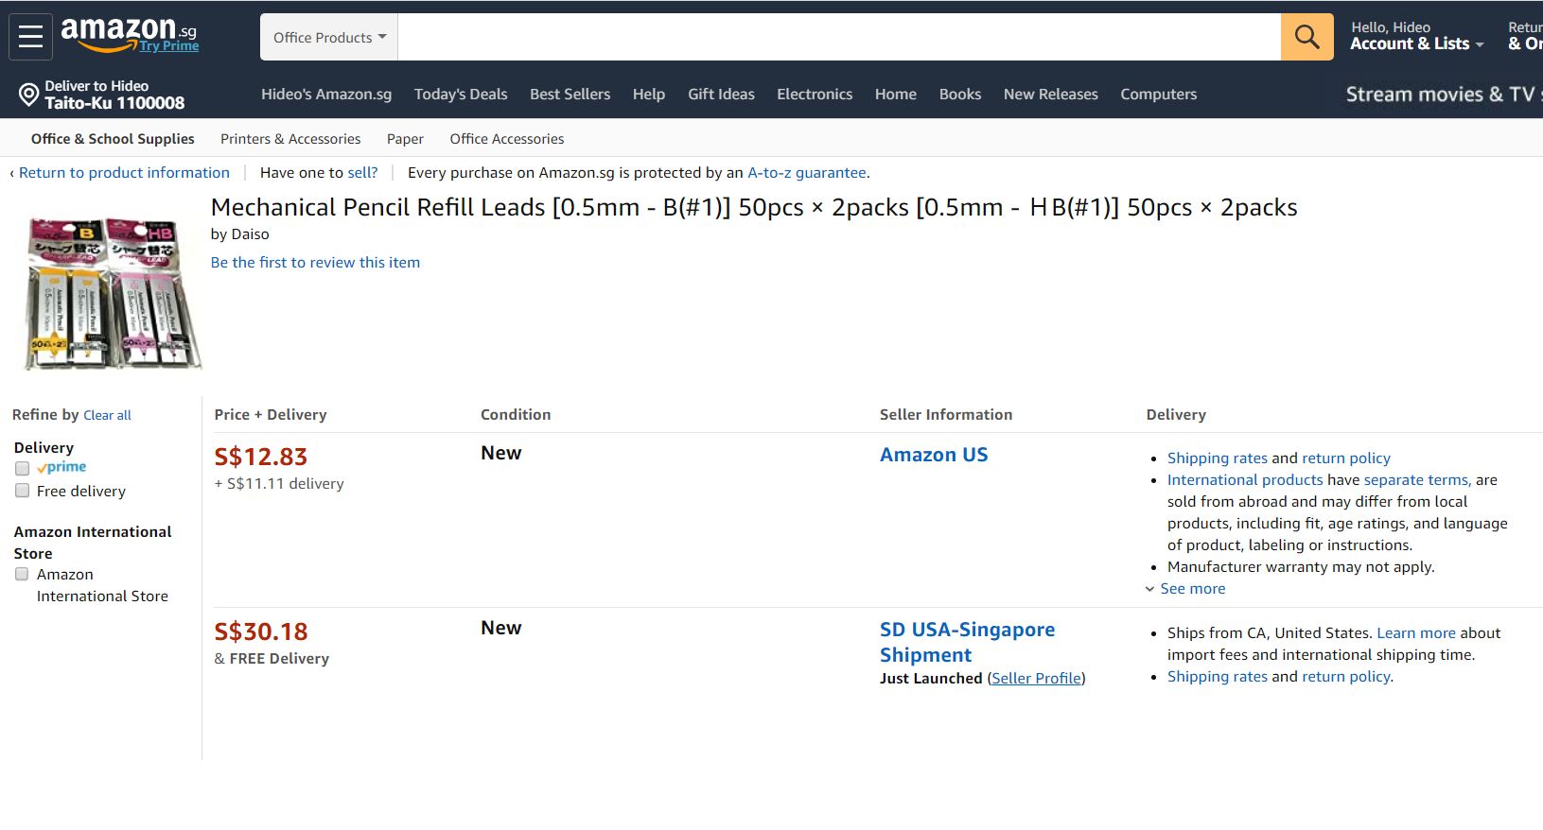Open Electronics department
The height and width of the screenshot is (830, 1543).
pyautogui.click(x=815, y=95)
